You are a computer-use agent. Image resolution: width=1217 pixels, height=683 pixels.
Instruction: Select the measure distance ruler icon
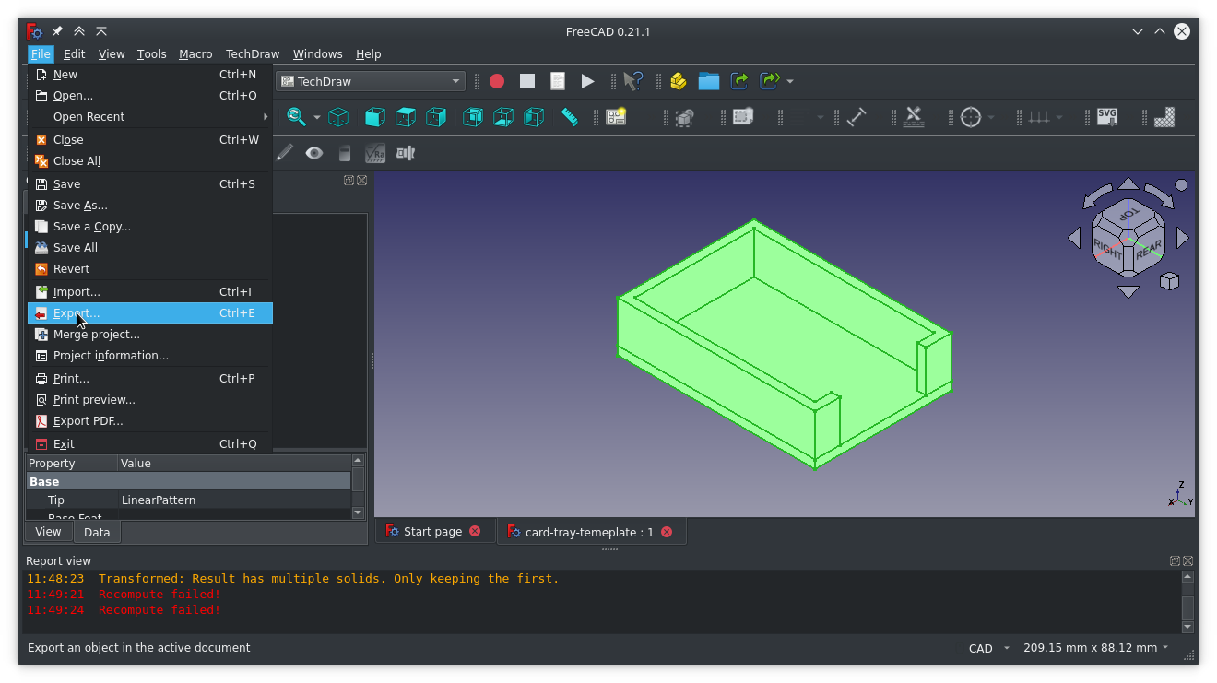[570, 117]
